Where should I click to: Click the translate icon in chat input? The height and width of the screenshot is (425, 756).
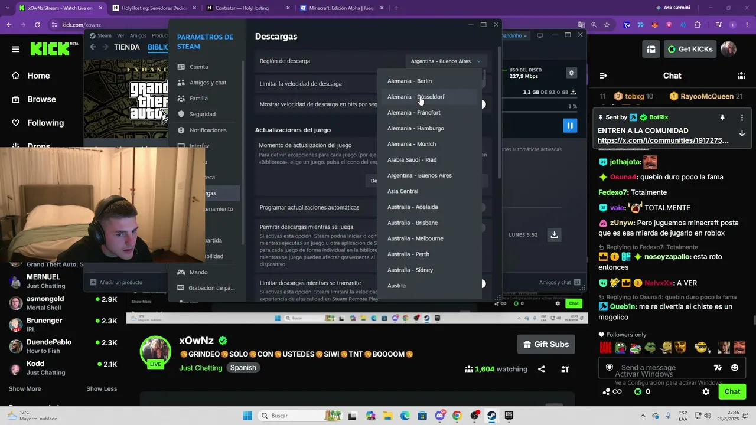click(x=718, y=368)
